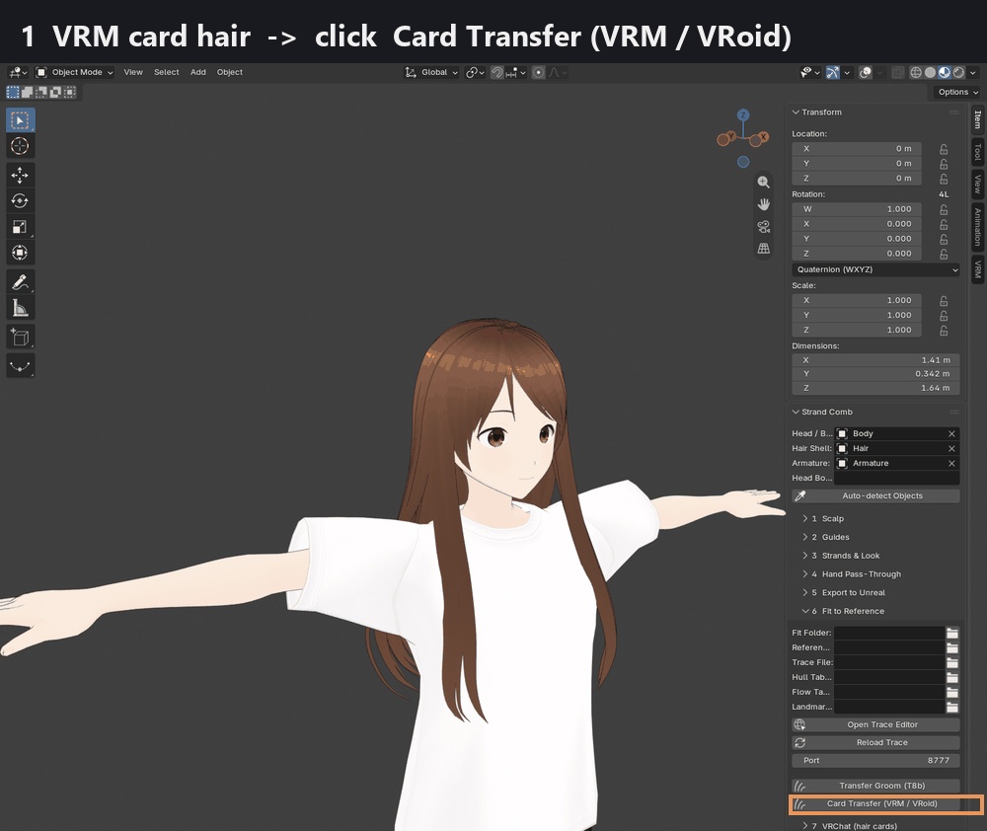
Task: Open the pivot point dropdown
Action: (475, 72)
